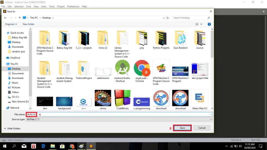Open the Preferences menu
The height and width of the screenshot is (150, 267).
(73, 6)
